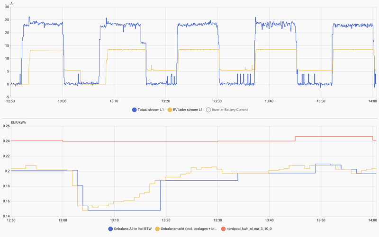Viewport: 379px width, 237px height.
Task: Click the blue Totaal stroom L1 legend dot
Action: pos(134,110)
